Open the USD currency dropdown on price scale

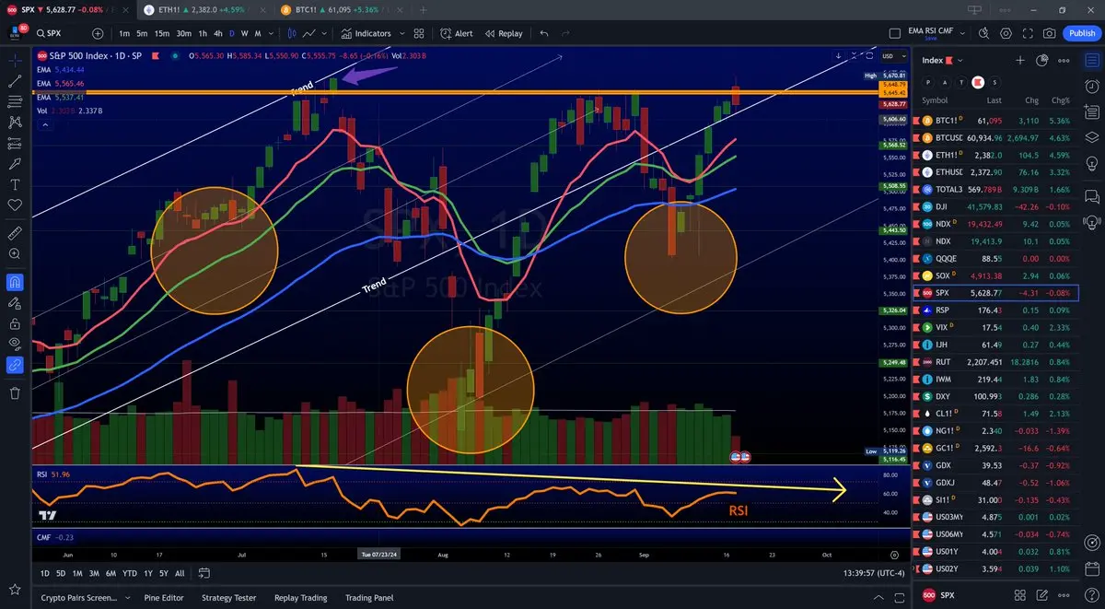pyautogui.click(x=892, y=56)
